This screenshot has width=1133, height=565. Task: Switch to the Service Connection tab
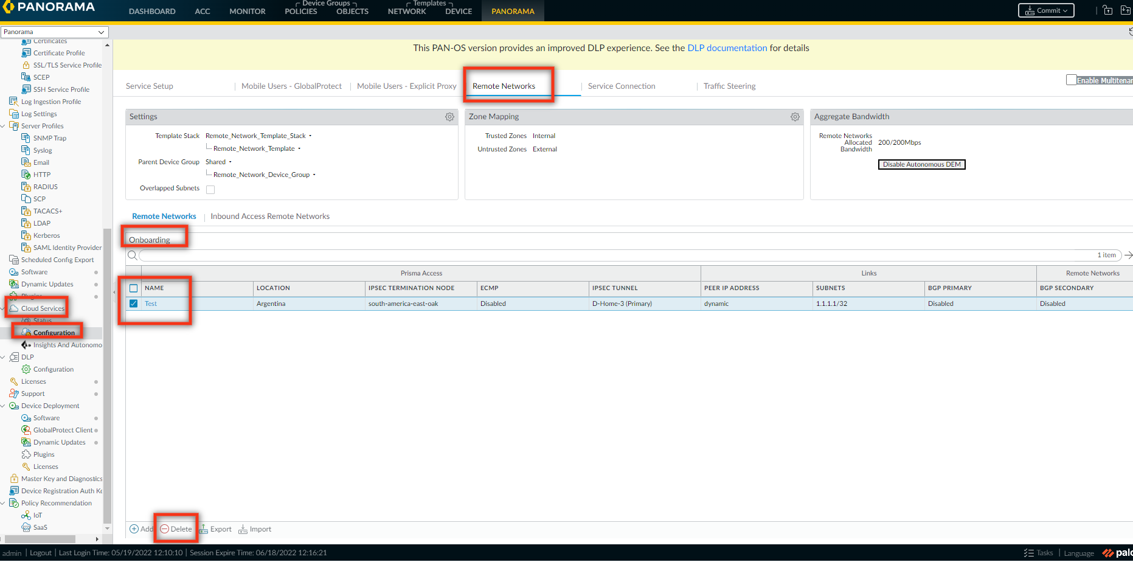[x=621, y=86]
